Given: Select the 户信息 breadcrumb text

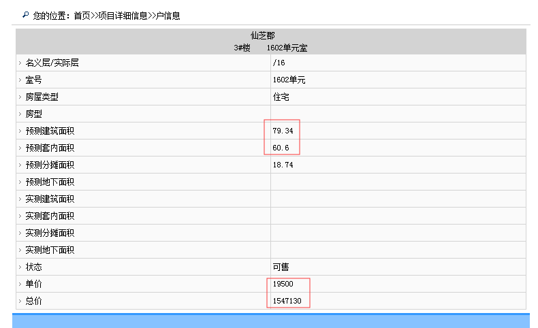Looking at the screenshot, I should coord(168,16).
